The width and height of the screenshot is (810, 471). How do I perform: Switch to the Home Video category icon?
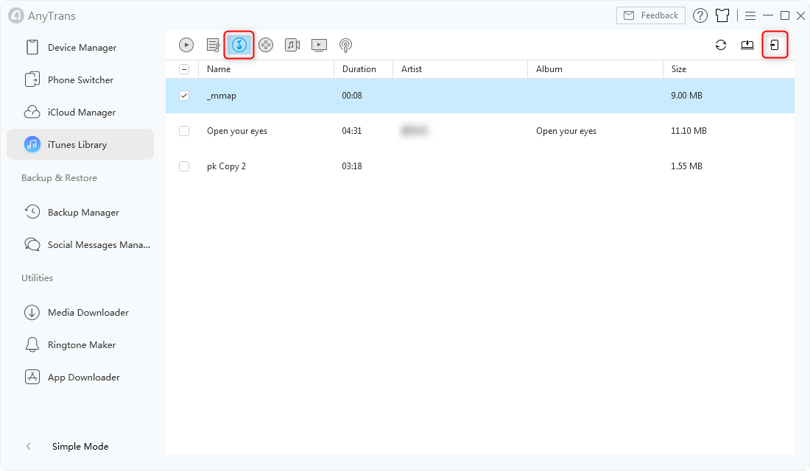pos(292,45)
